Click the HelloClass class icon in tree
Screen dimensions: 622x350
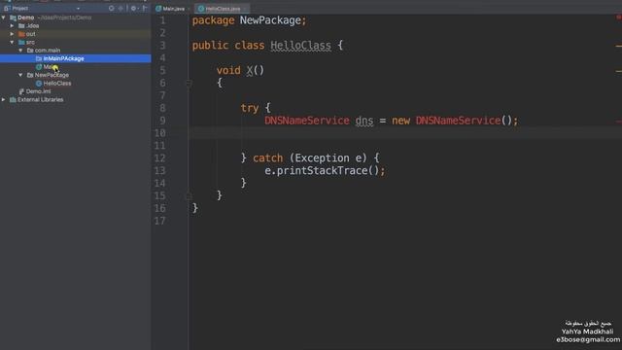(39, 84)
